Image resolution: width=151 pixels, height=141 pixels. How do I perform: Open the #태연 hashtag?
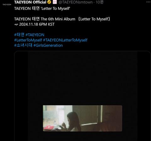coord(19,35)
